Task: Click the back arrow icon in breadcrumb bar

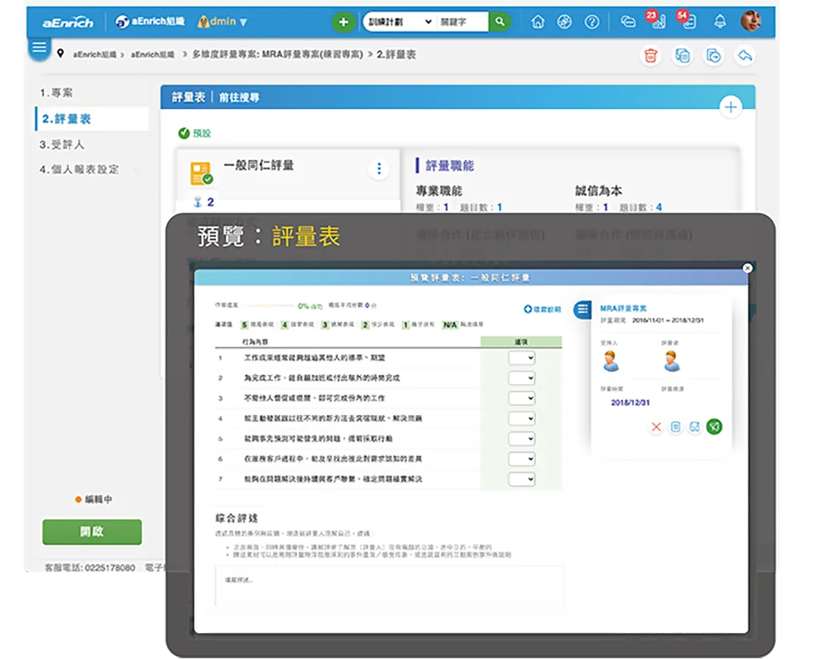Action: (x=745, y=55)
